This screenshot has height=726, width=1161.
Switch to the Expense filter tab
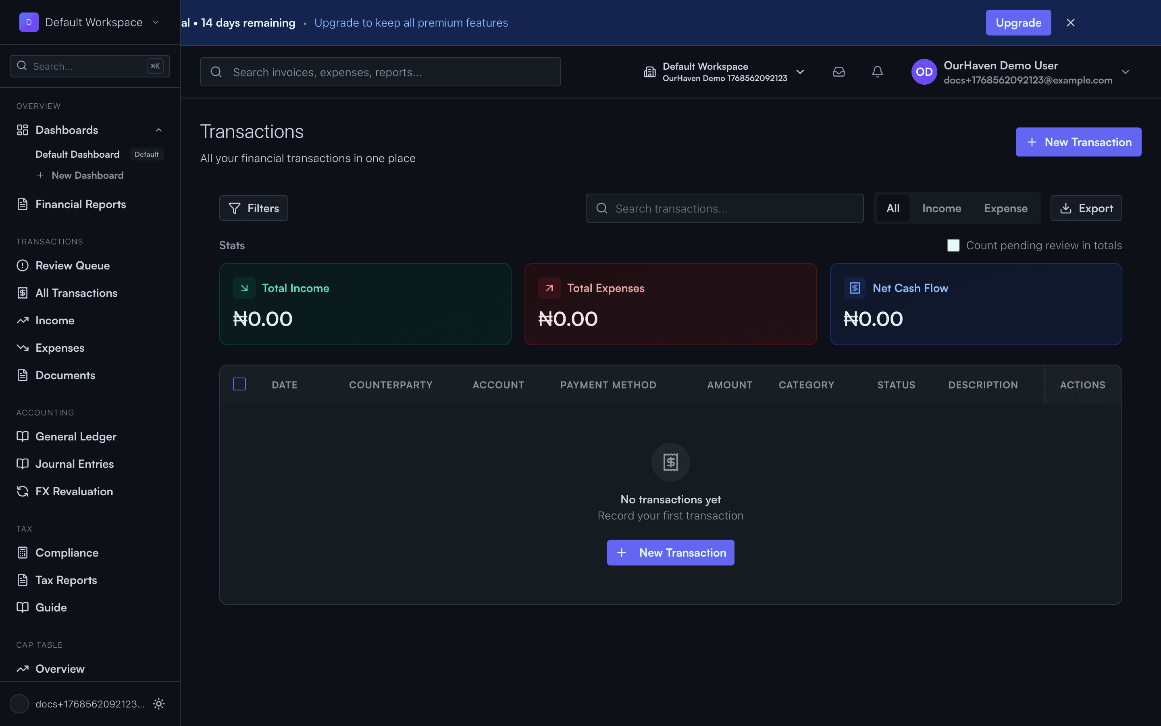coord(1005,208)
